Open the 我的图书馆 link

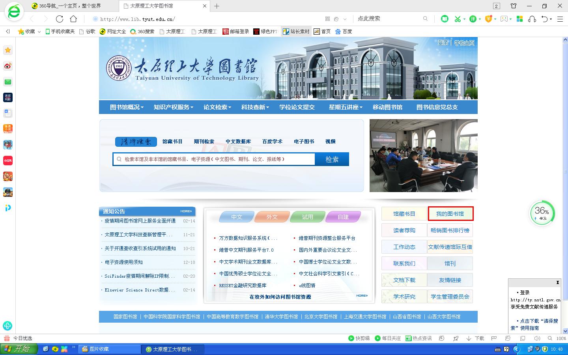click(x=450, y=214)
